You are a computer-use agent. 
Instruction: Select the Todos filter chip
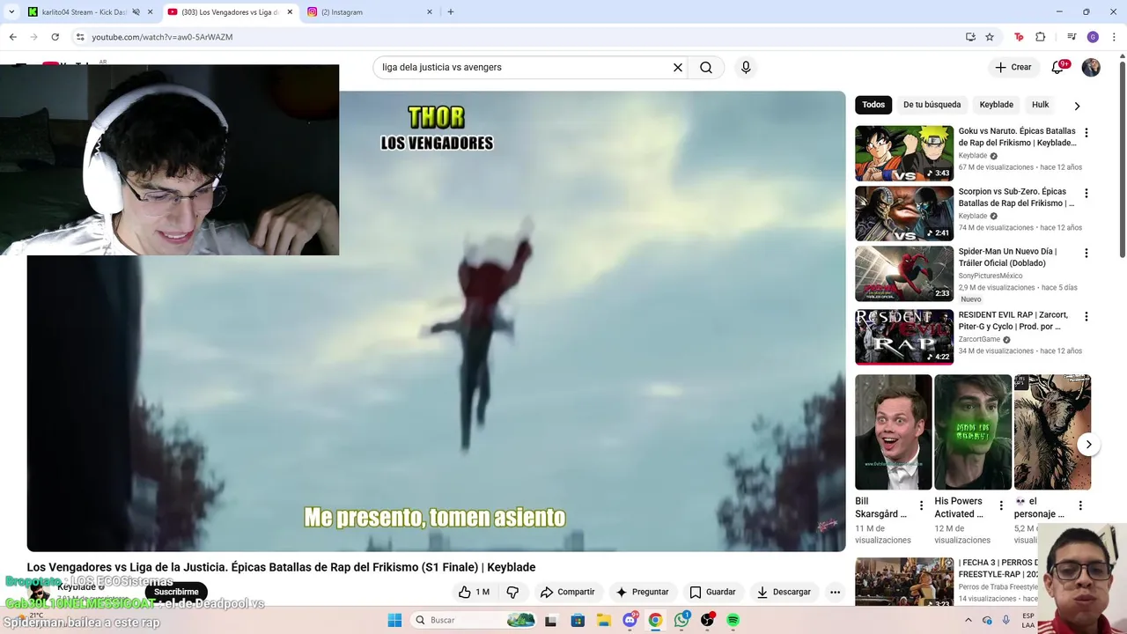pos(873,105)
